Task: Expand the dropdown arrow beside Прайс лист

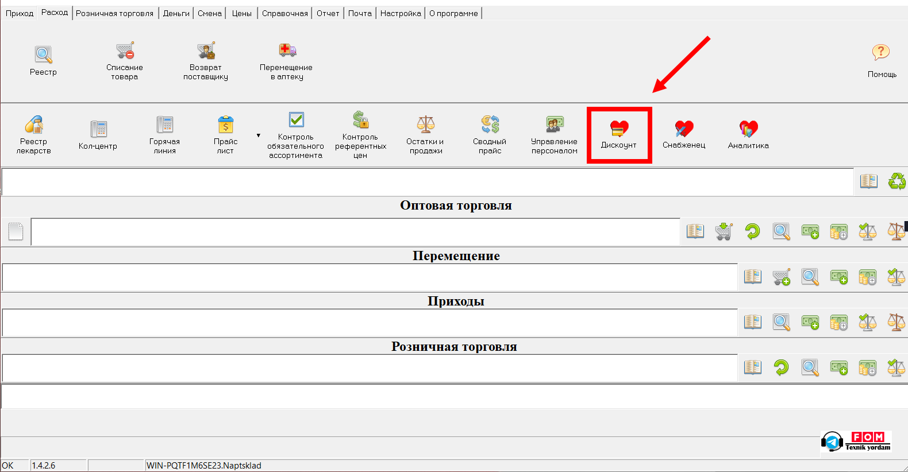Action: (x=259, y=136)
